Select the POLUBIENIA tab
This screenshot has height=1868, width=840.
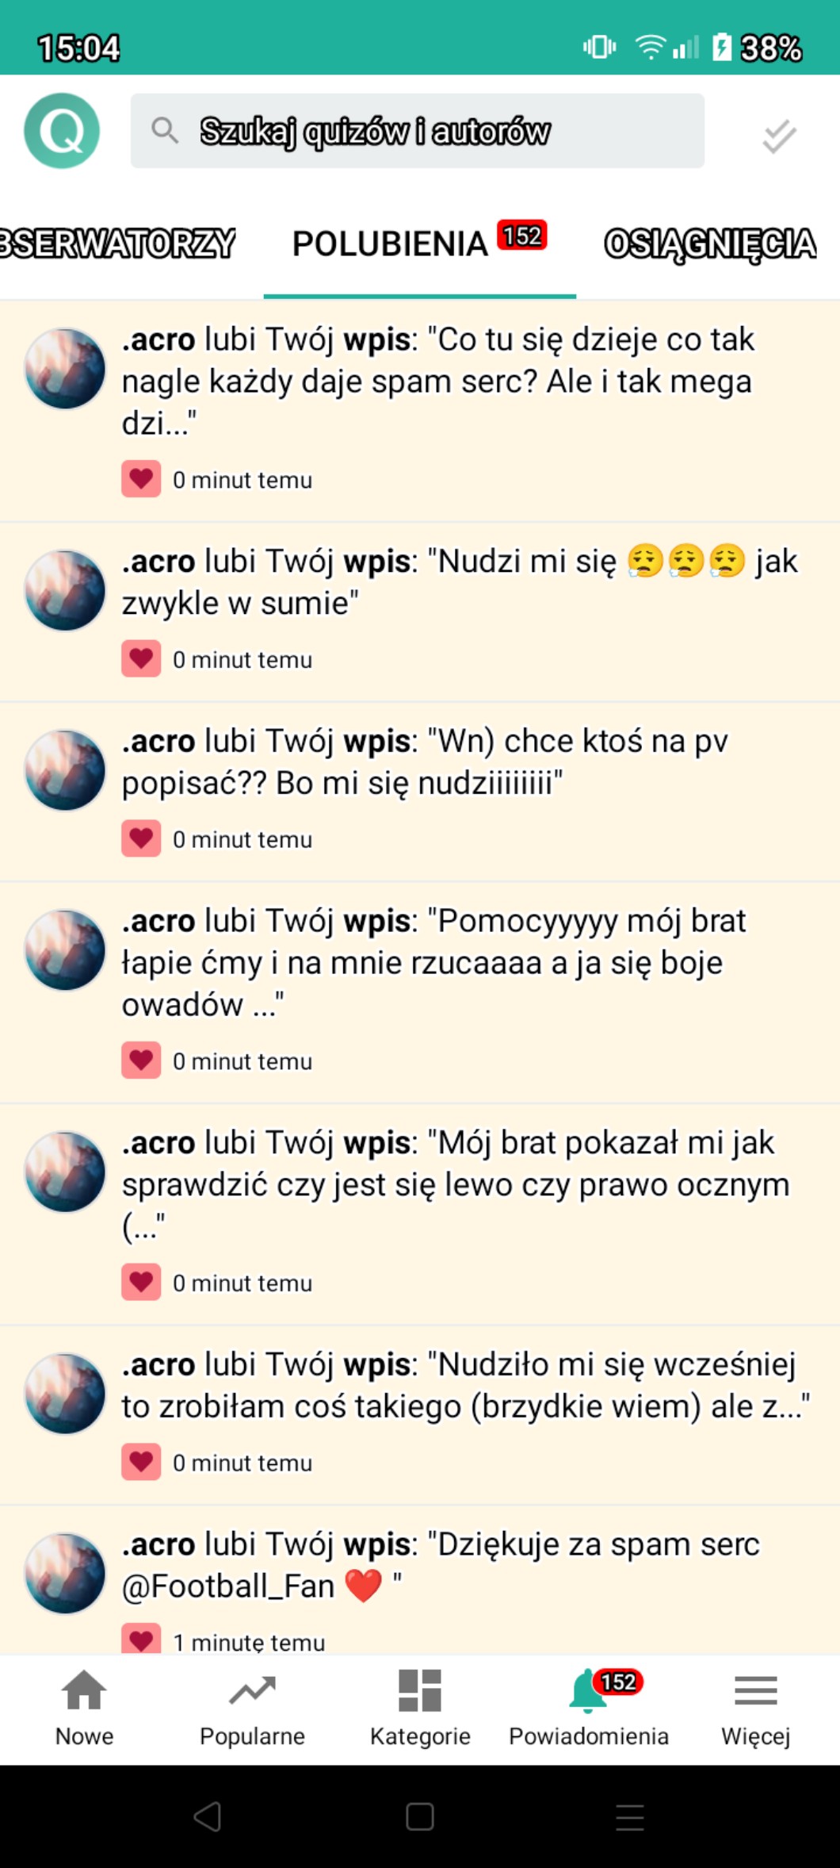pos(420,244)
